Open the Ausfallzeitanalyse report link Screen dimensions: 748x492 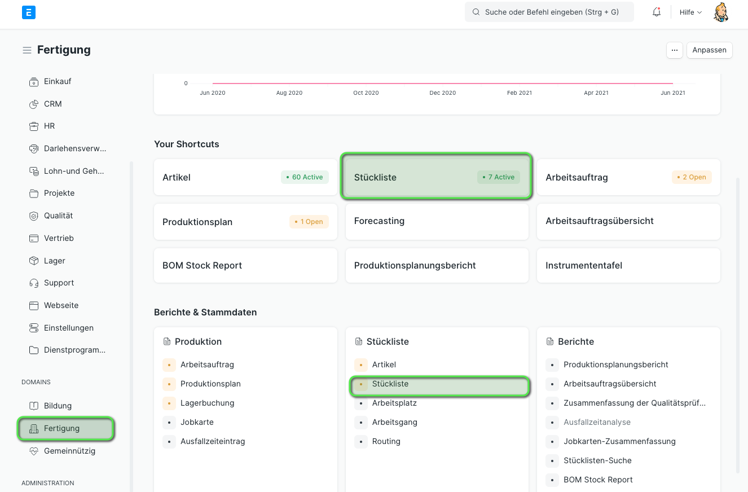597,422
